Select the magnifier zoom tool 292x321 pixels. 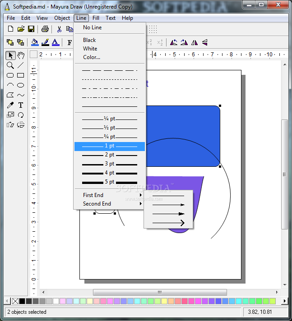click(10, 65)
